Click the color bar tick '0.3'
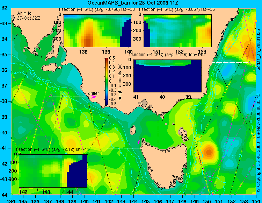The image size is (262, 203). (112, 67)
